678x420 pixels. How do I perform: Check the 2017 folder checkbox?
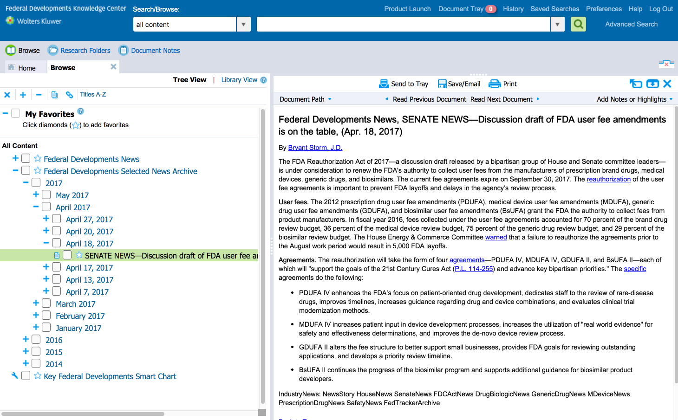click(x=36, y=183)
